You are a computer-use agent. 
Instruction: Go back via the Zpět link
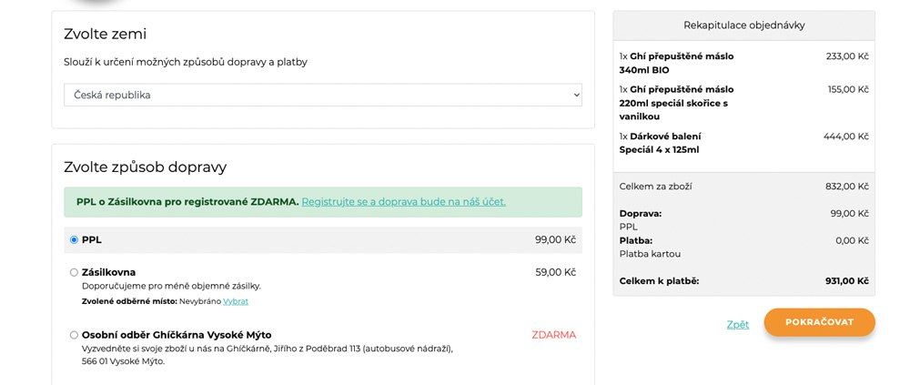737,324
